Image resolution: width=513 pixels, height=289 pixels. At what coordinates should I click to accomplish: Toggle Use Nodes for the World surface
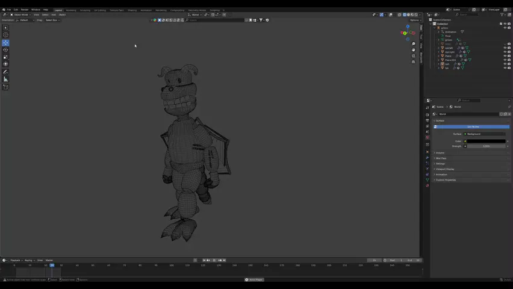pyautogui.click(x=471, y=126)
